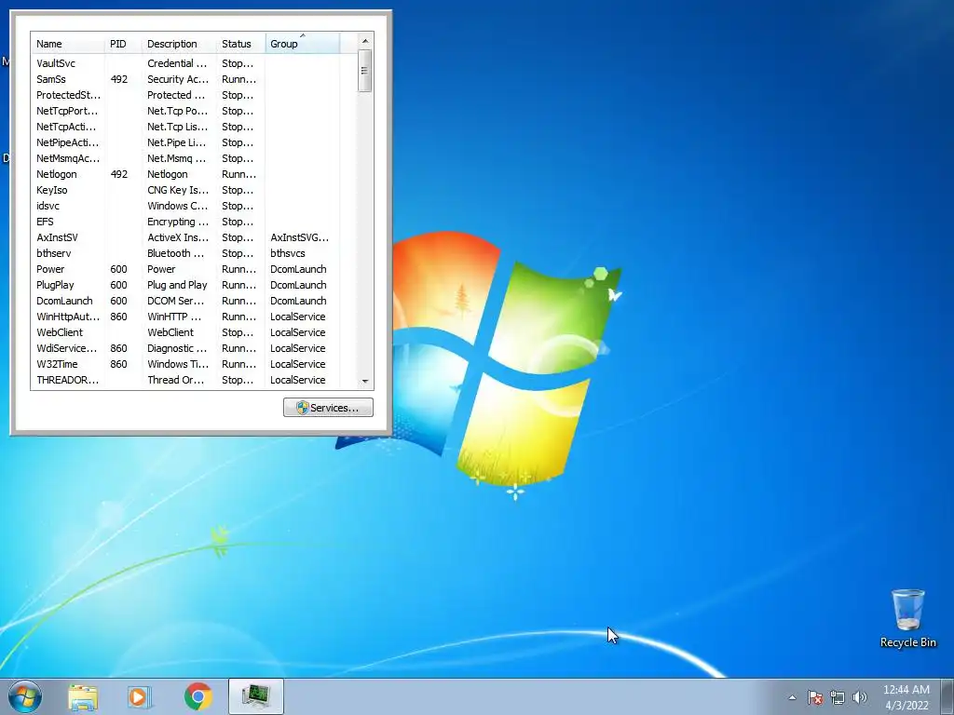This screenshot has width=954, height=715.
Task: Click the Thread Or... description cell
Action: click(x=176, y=380)
